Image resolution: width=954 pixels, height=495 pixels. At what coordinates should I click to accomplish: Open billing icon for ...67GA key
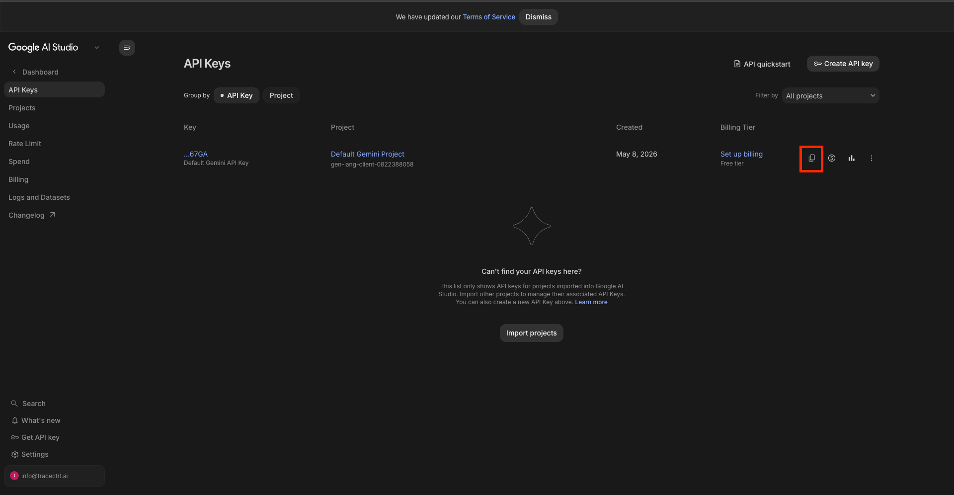point(832,158)
